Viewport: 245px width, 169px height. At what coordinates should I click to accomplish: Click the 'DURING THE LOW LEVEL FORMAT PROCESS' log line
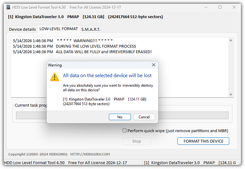[x=96, y=46]
